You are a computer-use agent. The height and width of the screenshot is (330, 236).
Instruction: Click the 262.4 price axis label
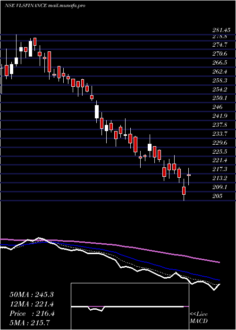pyautogui.click(x=220, y=72)
